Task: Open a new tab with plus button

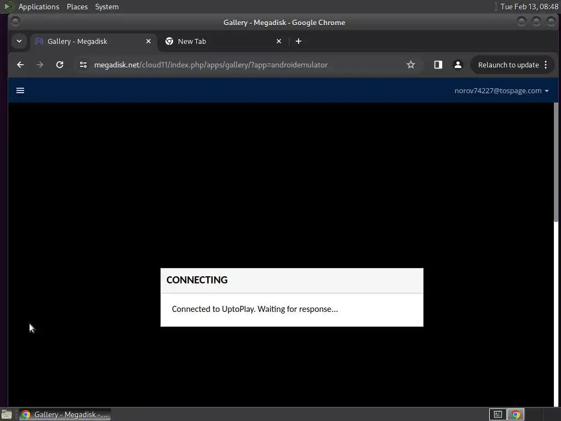Action: (x=299, y=41)
